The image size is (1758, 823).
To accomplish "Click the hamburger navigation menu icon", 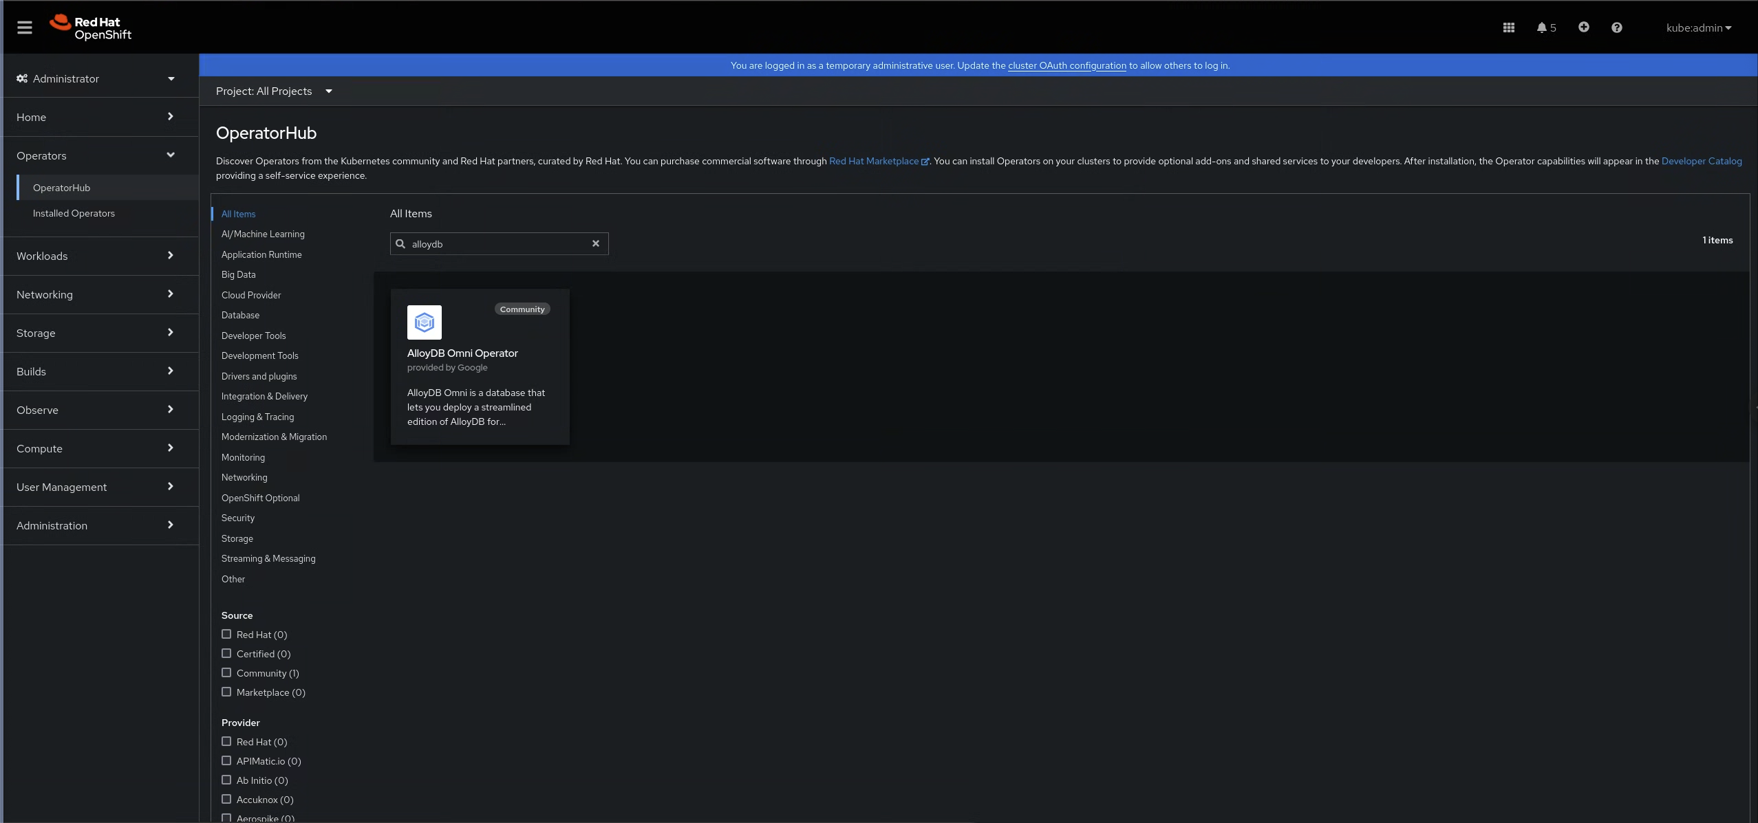I will click(25, 28).
